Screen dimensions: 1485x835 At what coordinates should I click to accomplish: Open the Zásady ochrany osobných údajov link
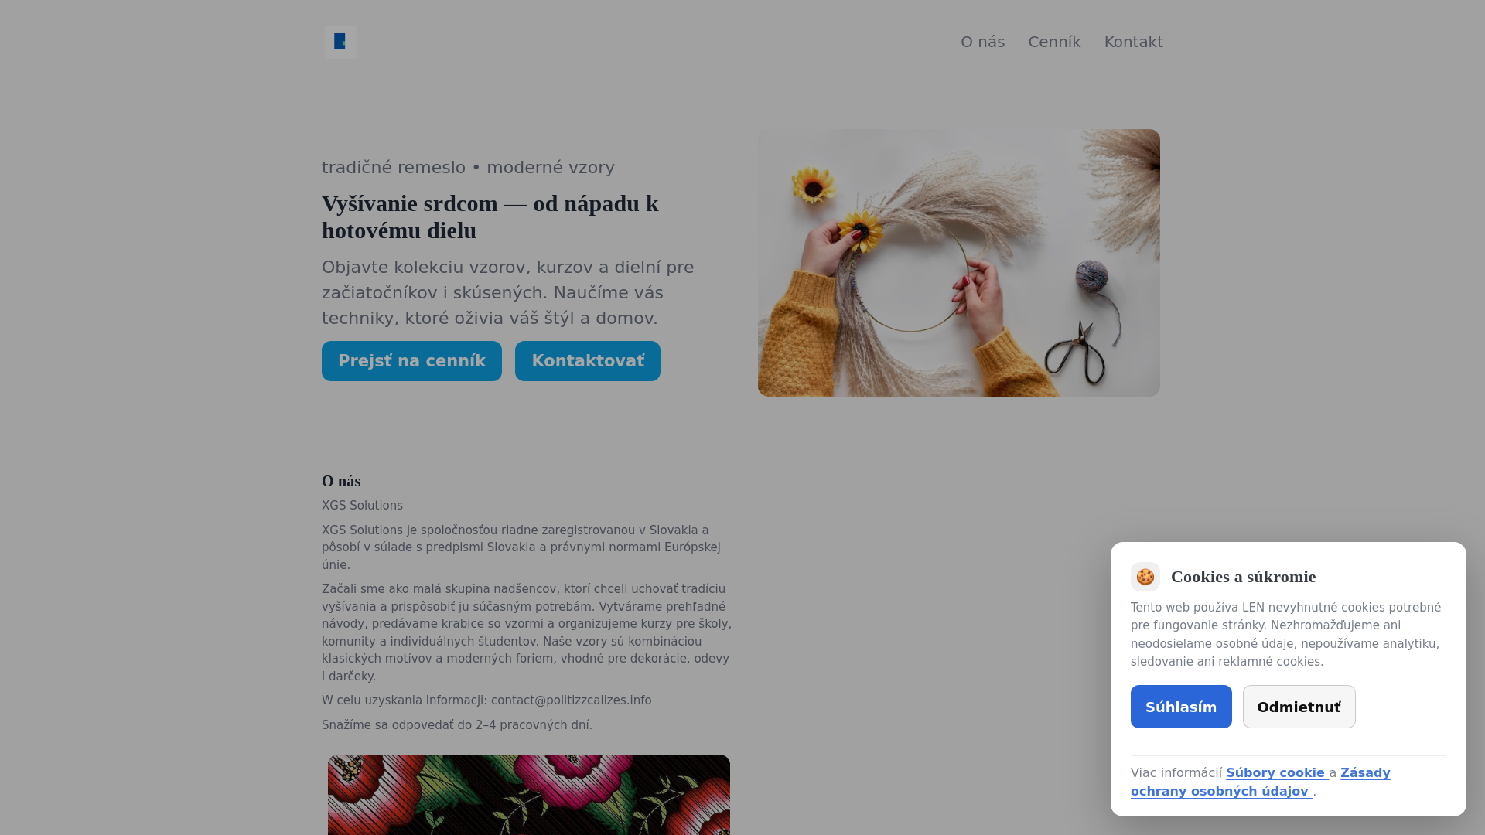click(x=1261, y=782)
